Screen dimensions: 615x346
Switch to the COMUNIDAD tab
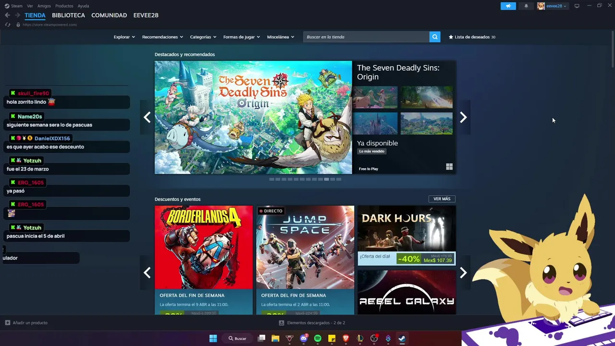coord(109,15)
